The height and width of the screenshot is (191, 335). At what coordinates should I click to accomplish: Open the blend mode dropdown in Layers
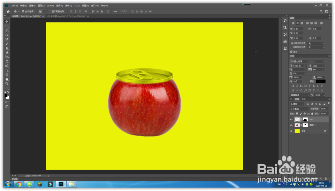299,109
